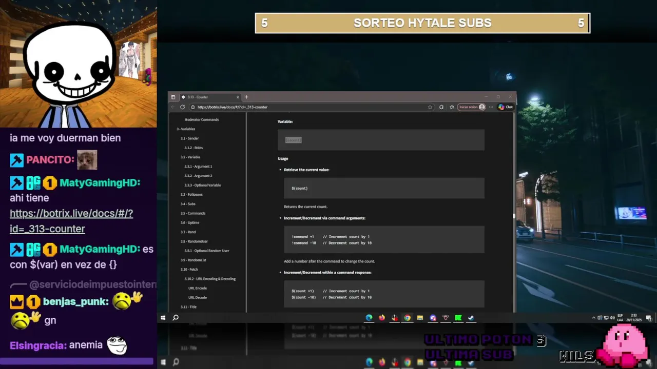Click Elsingracia chat username
657x369 pixels.
pyautogui.click(x=38, y=345)
